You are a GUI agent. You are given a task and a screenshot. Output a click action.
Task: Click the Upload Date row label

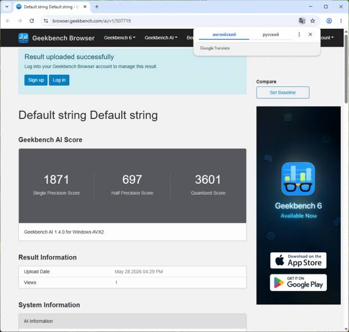coord(37,272)
